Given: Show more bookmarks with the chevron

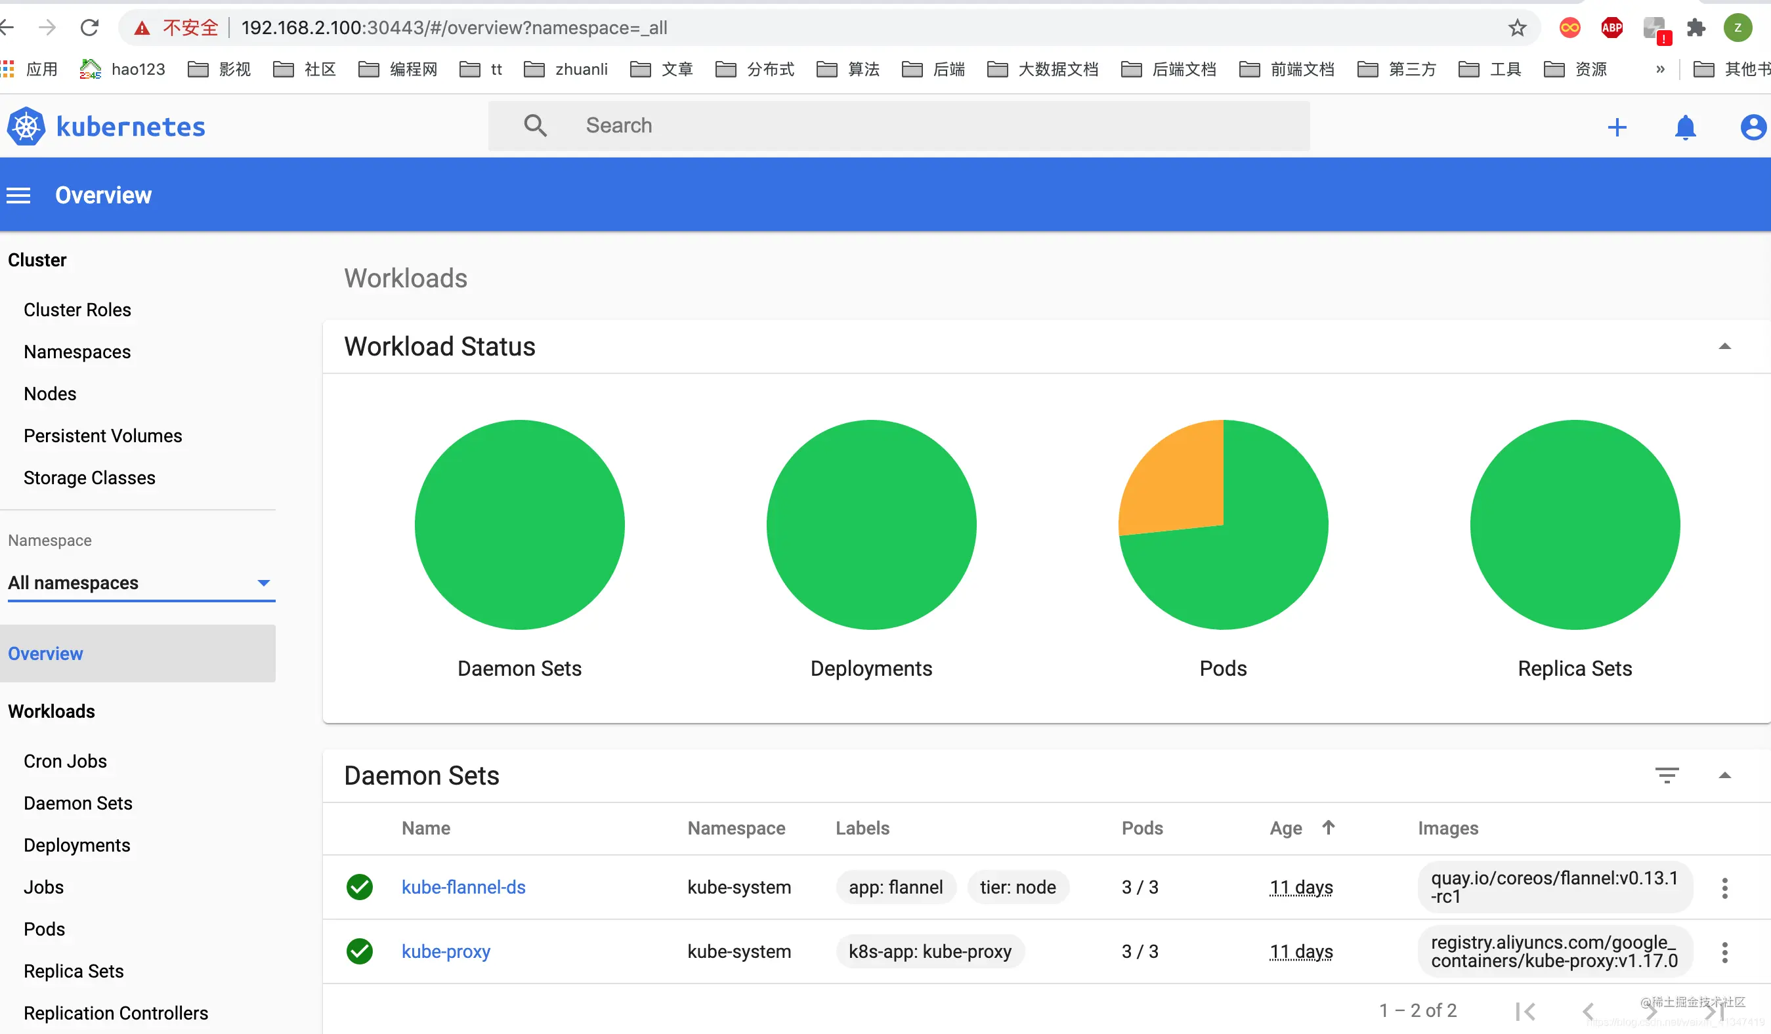Looking at the screenshot, I should pyautogui.click(x=1660, y=69).
